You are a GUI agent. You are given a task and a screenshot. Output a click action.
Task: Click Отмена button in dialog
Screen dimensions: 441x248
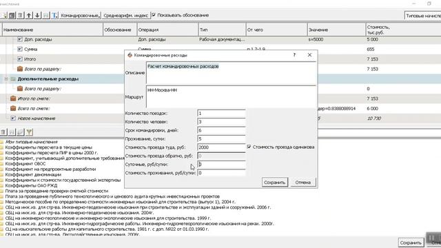(x=303, y=182)
